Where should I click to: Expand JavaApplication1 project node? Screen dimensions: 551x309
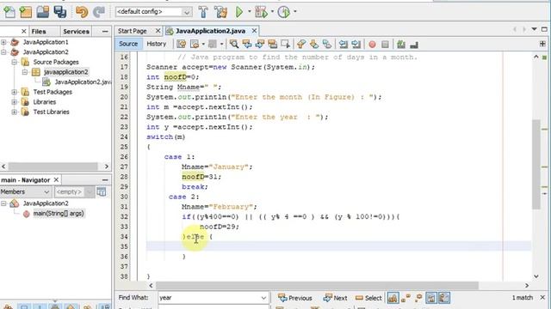3,42
